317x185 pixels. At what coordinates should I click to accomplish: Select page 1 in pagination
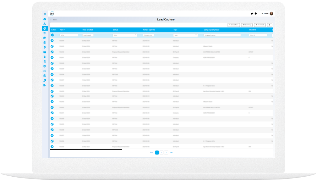[x=157, y=153]
